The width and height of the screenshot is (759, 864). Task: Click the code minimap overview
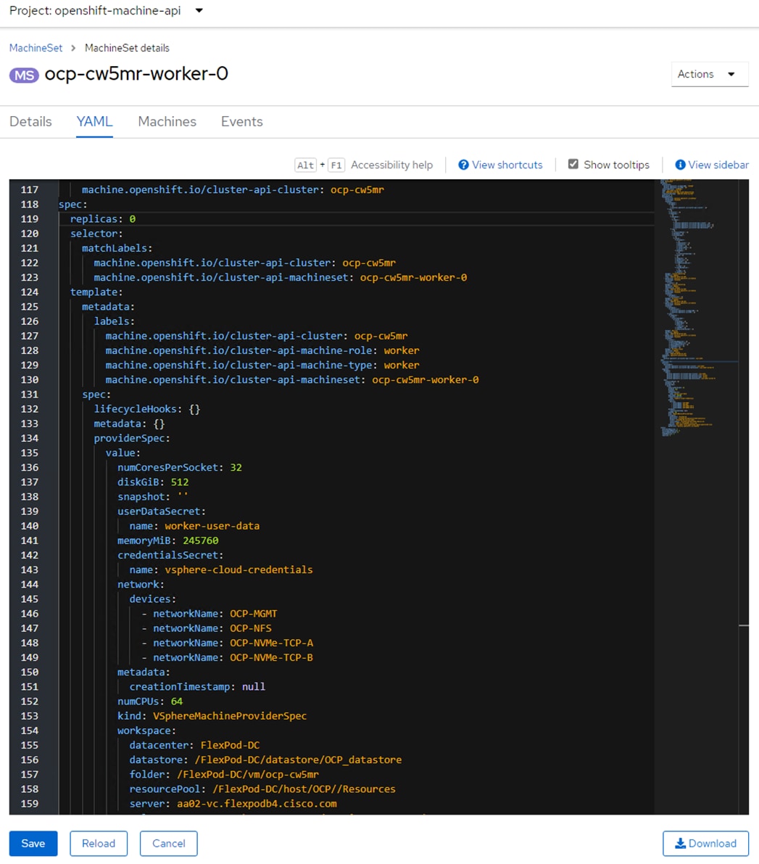tap(696, 307)
